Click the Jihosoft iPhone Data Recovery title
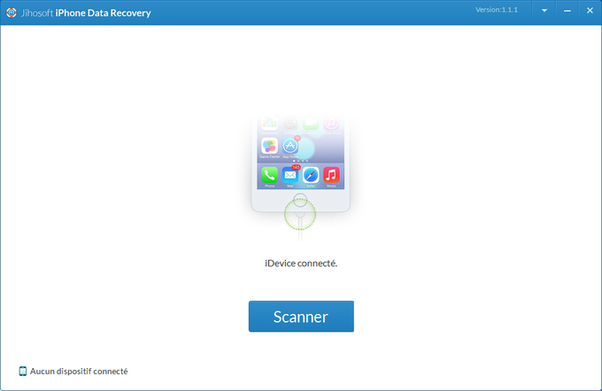 pyautogui.click(x=86, y=12)
